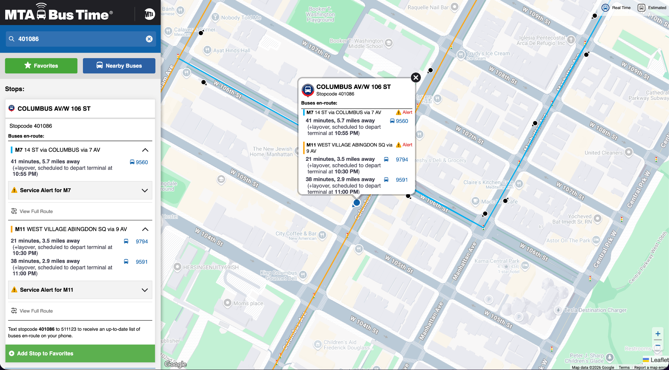Click Children's Aid Frederick Douglass pin
This screenshot has width=669, height=370.
tap(317, 345)
